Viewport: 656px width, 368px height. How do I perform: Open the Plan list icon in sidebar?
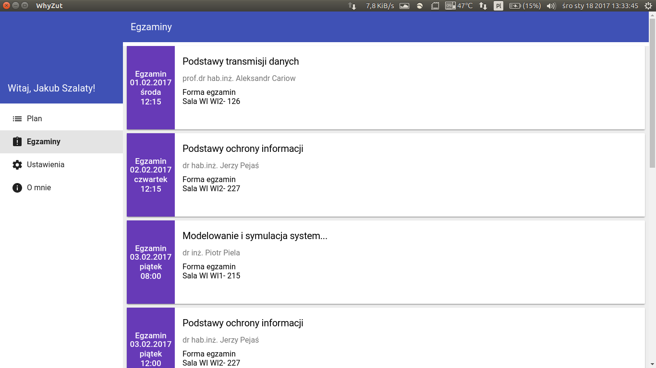coord(17,119)
